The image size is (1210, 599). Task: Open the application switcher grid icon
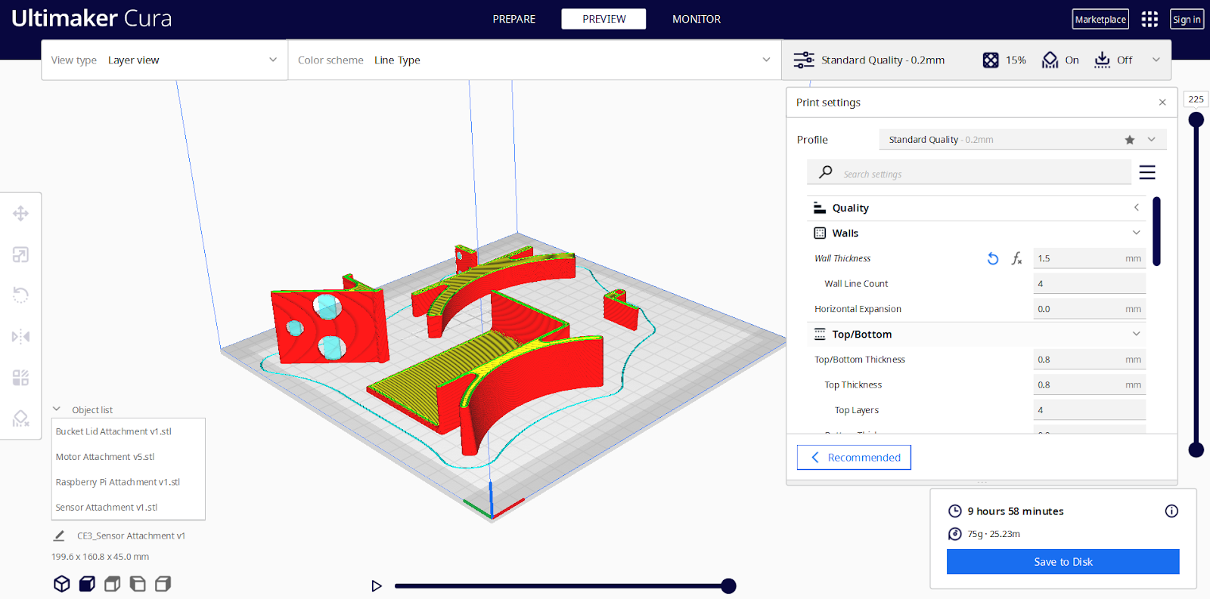click(x=1149, y=19)
